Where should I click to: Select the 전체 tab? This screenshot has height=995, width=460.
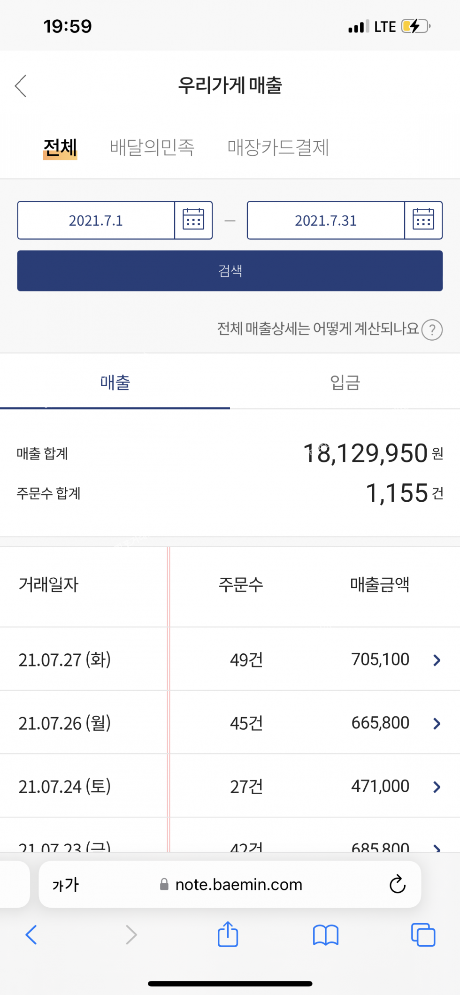pyautogui.click(x=60, y=147)
